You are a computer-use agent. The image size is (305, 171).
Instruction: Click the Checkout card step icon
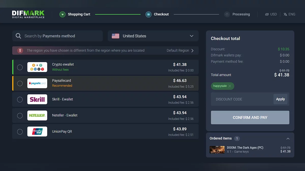pos(148,14)
